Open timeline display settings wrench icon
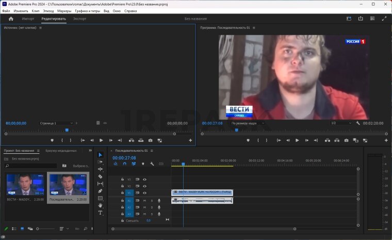 [152, 164]
